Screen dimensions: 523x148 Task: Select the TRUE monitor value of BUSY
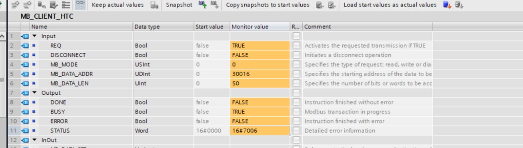click(260, 111)
